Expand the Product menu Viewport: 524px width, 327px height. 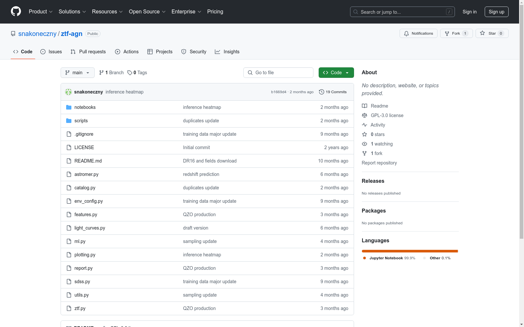pos(41,12)
